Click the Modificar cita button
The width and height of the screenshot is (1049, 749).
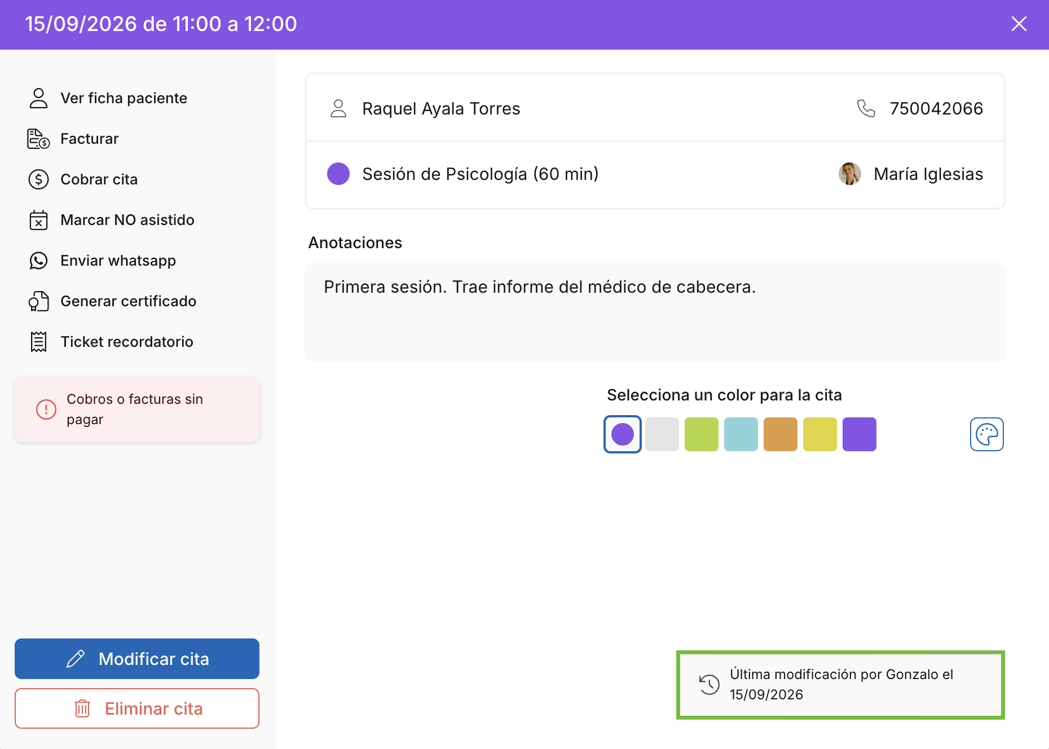137,659
